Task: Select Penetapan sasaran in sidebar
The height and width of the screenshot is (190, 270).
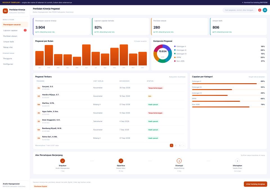Action: pyautogui.click(x=15, y=25)
